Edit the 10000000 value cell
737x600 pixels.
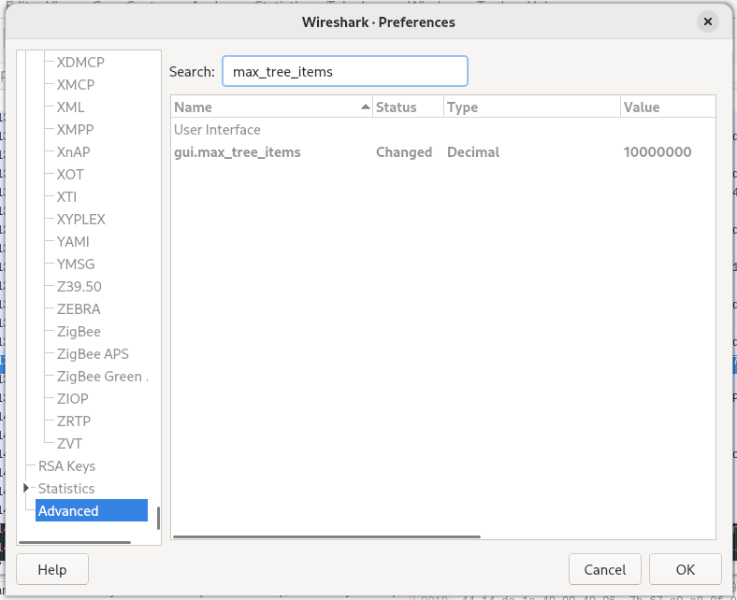[x=658, y=152]
